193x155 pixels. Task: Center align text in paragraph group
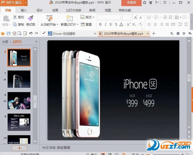(x=155, y=24)
